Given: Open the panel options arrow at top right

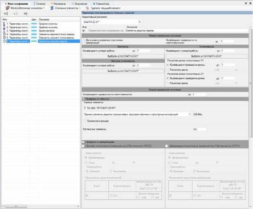Looking at the screenshot, I should click(x=246, y=3).
